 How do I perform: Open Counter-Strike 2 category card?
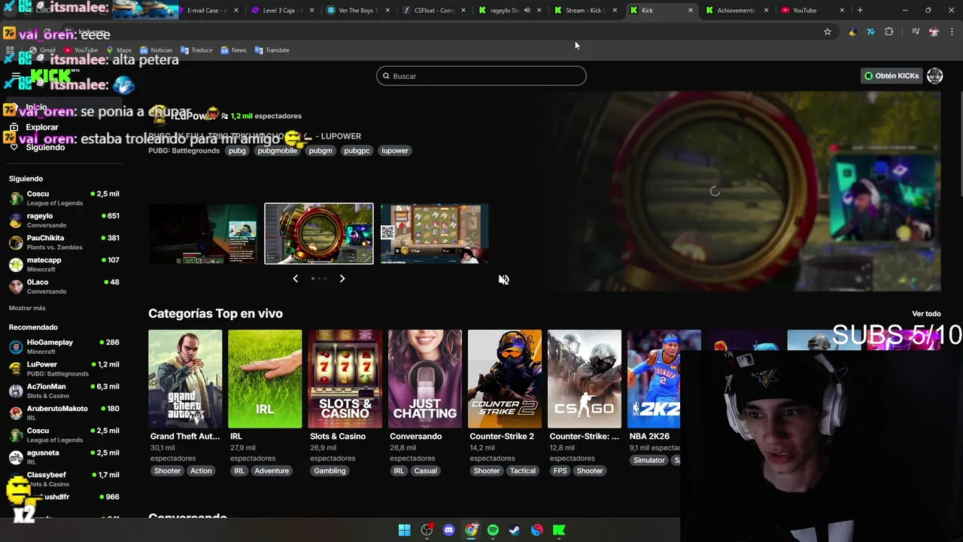pyautogui.click(x=505, y=379)
